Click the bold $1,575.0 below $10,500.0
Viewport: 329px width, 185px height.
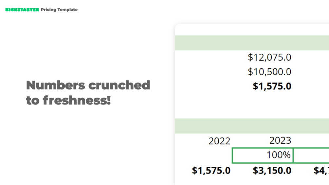click(x=272, y=86)
